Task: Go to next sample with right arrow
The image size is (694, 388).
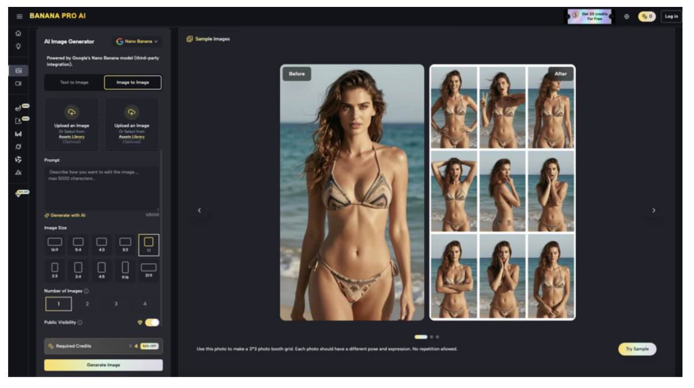Action: pos(654,211)
